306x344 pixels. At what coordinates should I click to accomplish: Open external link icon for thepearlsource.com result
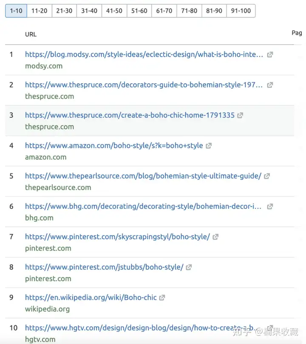coord(267,176)
